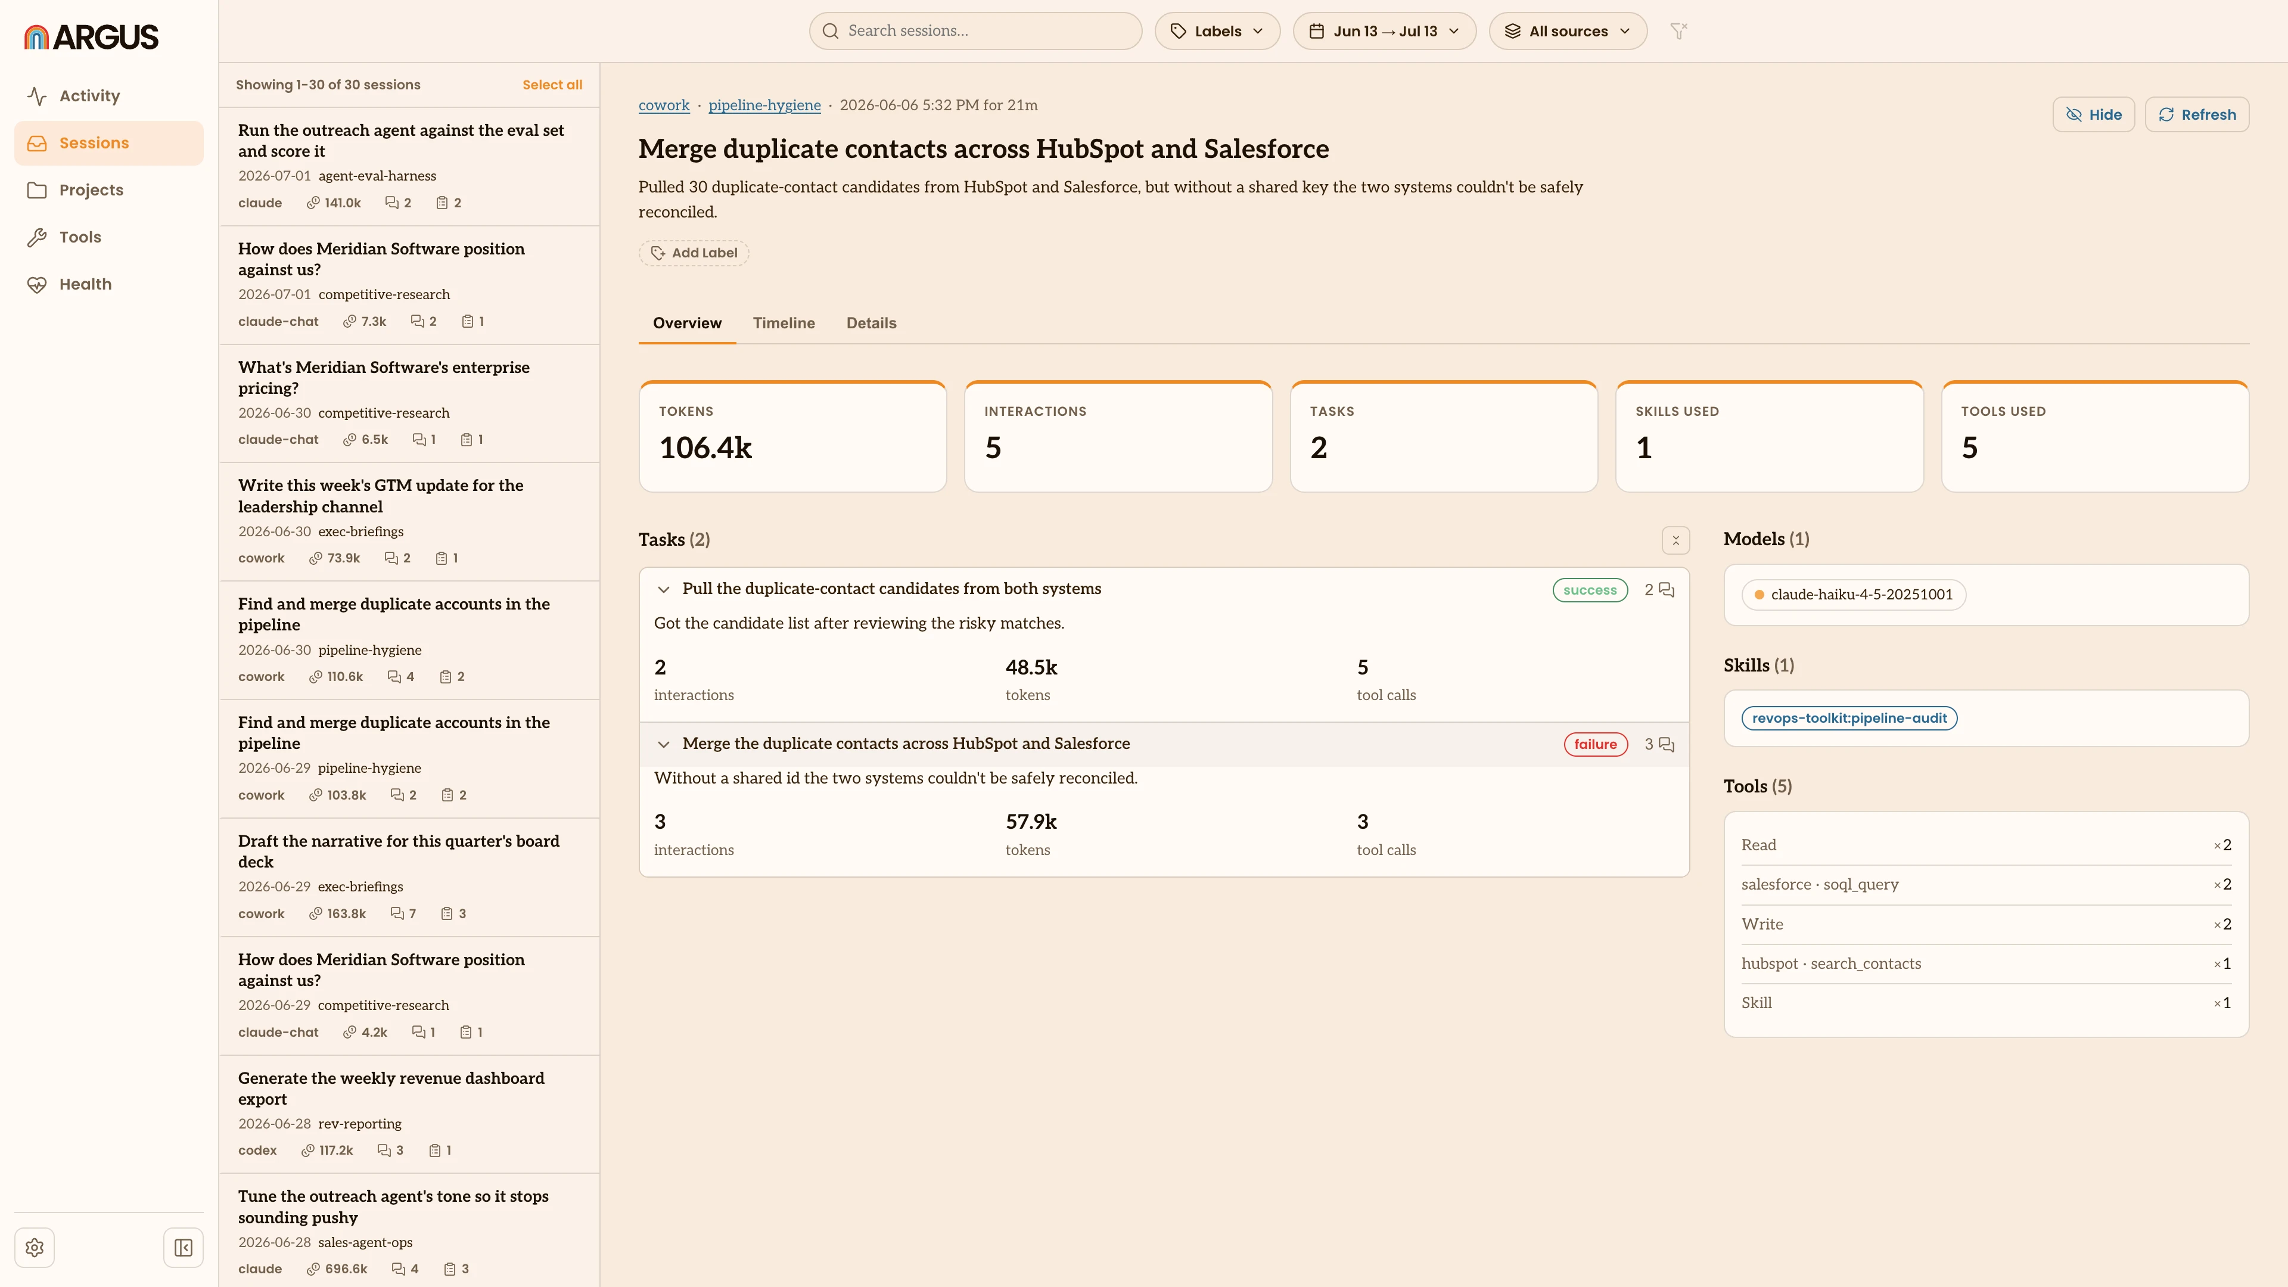This screenshot has width=2288, height=1287.
Task: Refresh the session view
Action: pyautogui.click(x=2196, y=114)
